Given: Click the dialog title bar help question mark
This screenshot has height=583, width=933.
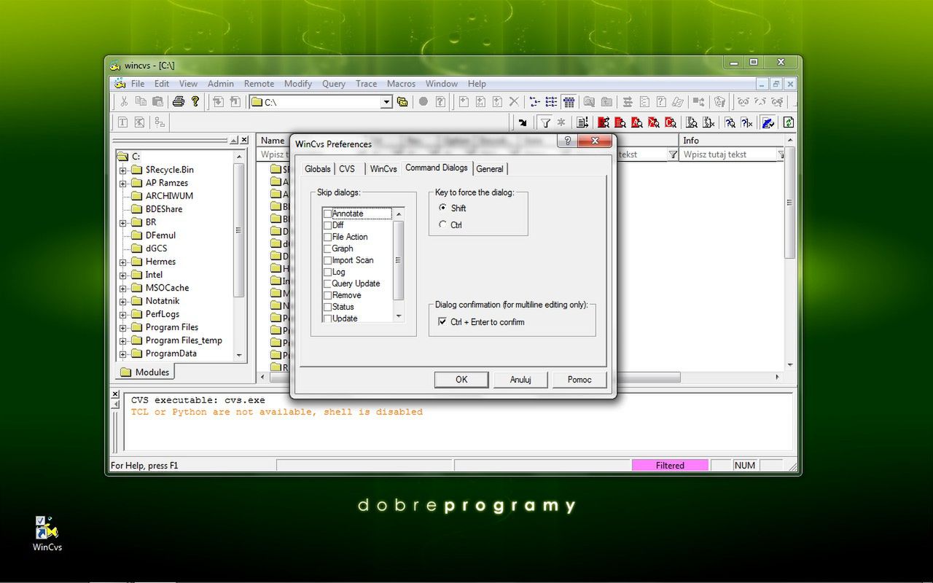Looking at the screenshot, I should (568, 141).
